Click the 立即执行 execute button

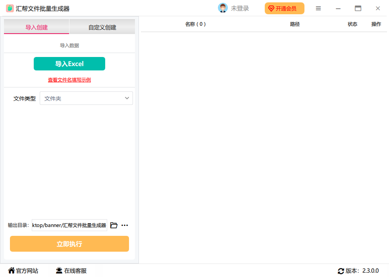(69, 244)
